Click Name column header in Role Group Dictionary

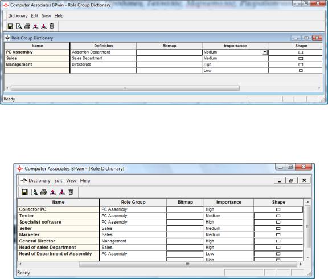(x=37, y=46)
